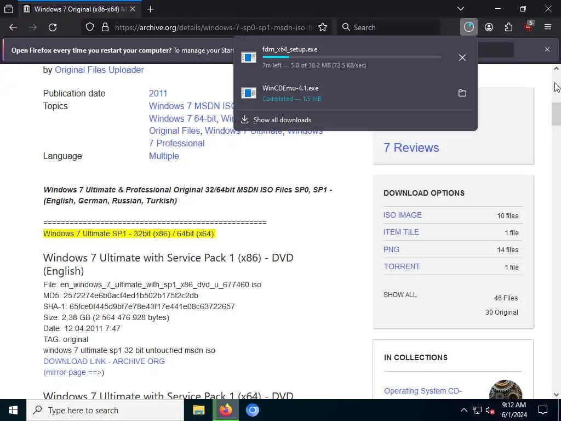Click the page scrollbar up arrow
The height and width of the screenshot is (421, 561).
(x=556, y=69)
